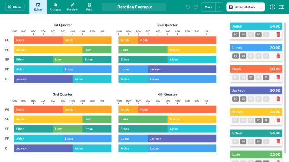Image resolution: width=289 pixels, height=162 pixels.
Task: Toggle the PG position for Lucas
Action: click(236, 56)
